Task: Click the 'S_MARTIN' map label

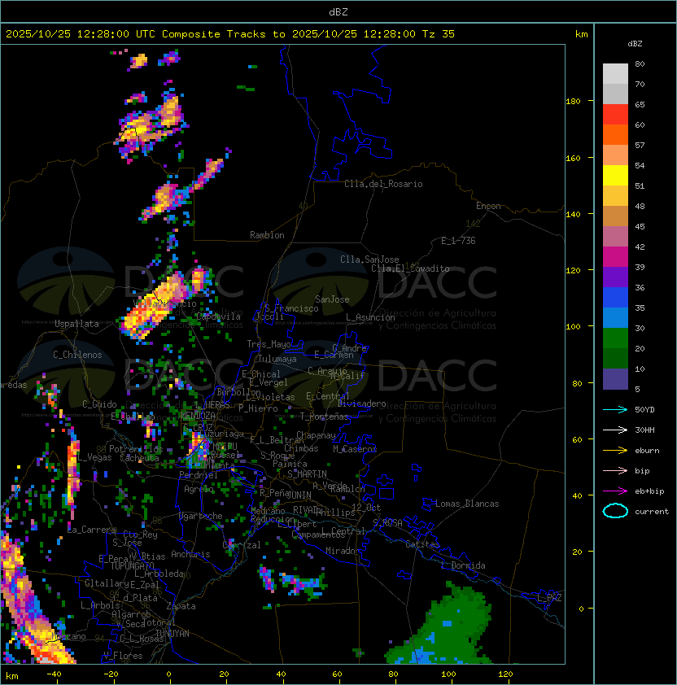Action: coord(308,474)
